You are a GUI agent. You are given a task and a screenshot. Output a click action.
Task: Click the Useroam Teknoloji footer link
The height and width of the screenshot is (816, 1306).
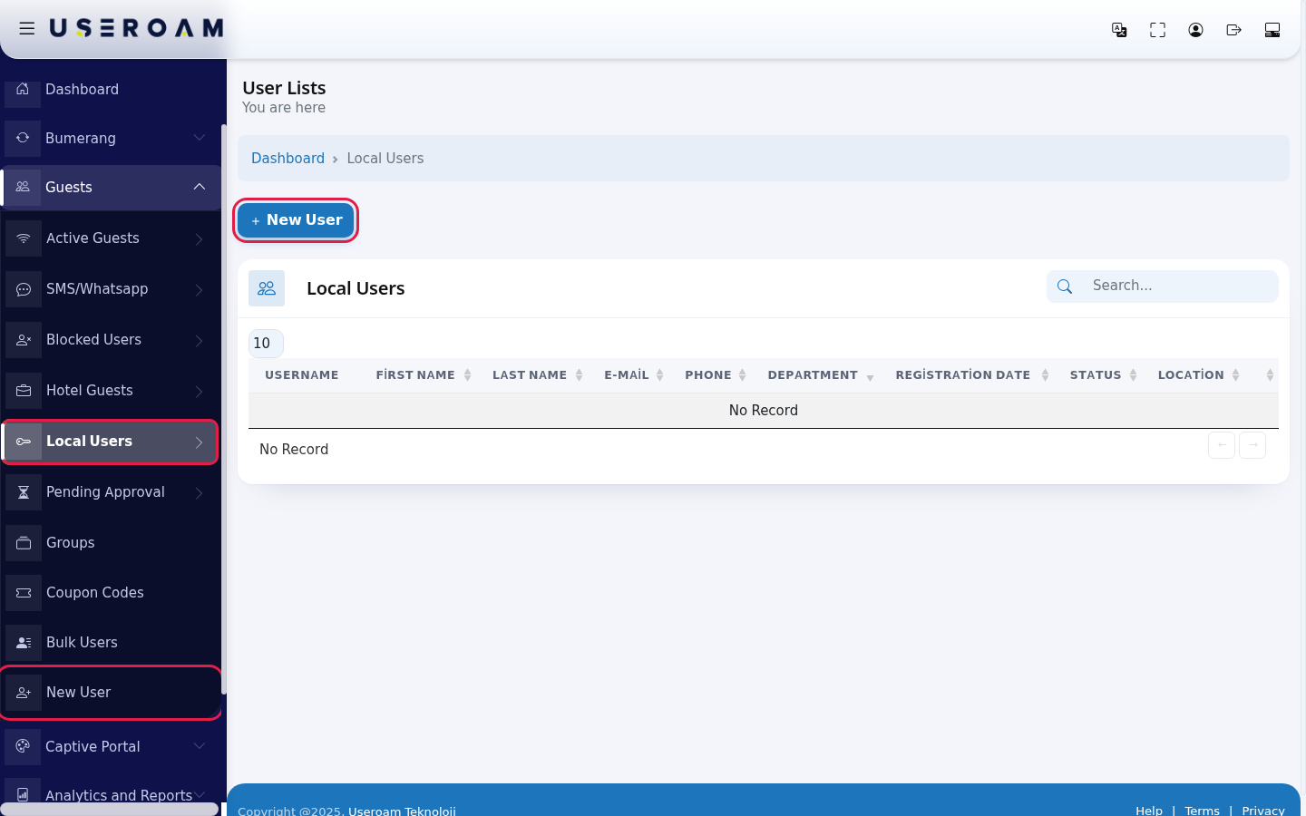click(x=402, y=811)
